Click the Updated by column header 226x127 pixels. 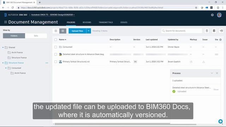(173, 40)
